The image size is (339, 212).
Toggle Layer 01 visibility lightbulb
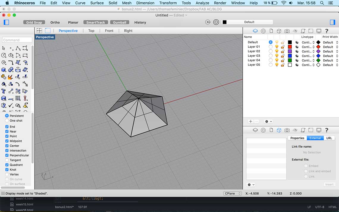(277, 47)
